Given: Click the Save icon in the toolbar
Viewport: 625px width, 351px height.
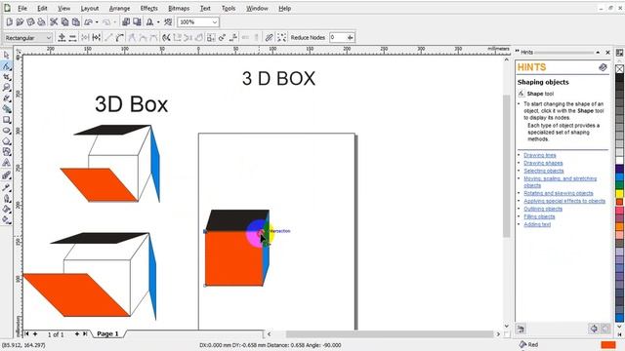Looking at the screenshot, I should coord(30,21).
